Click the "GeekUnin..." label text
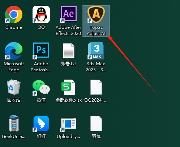This screenshot has height=147, width=180. coord(14,137)
